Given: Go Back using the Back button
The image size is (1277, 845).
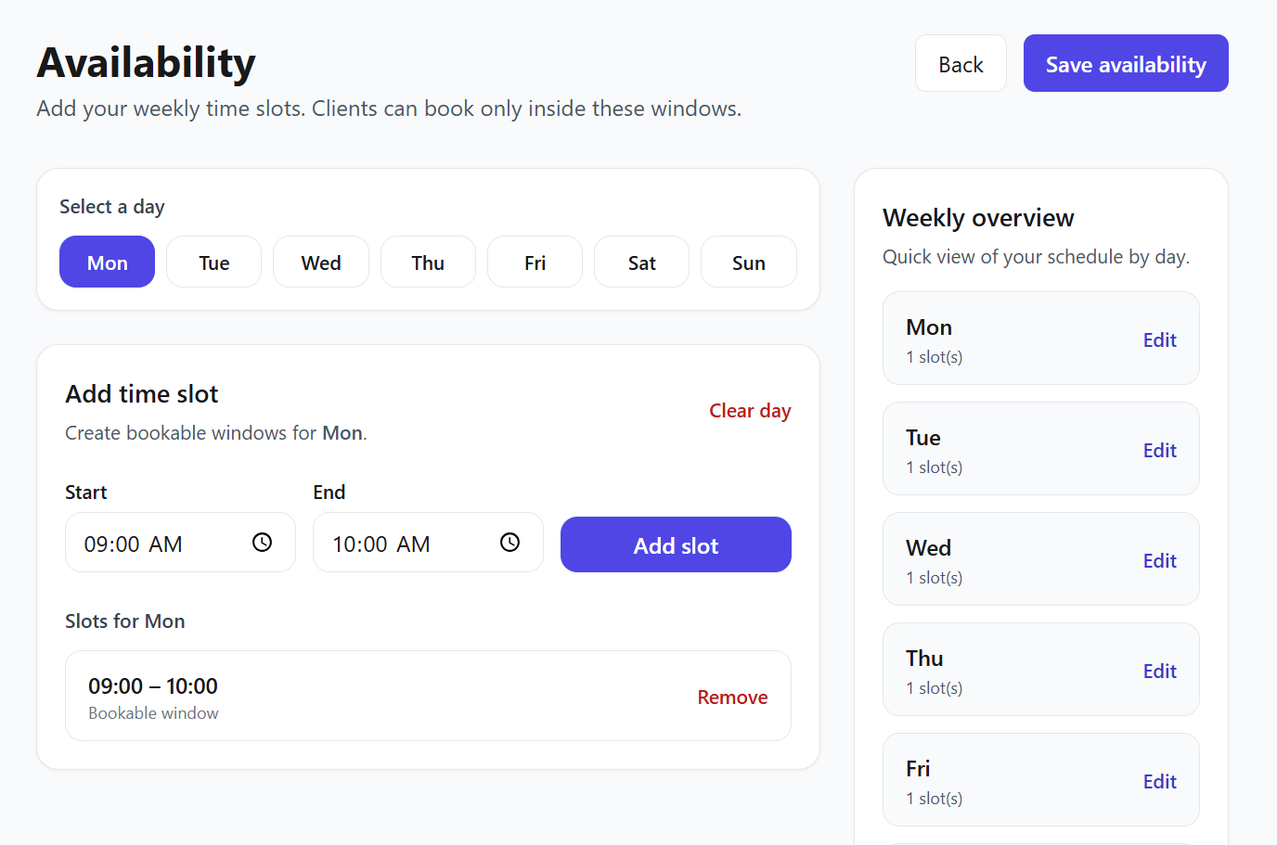Looking at the screenshot, I should click(961, 64).
